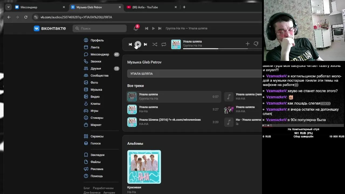Click the music search field УПАЛА ШЛЯПА
Image resolution: width=345 pixels, height=194 pixels.
(195, 74)
